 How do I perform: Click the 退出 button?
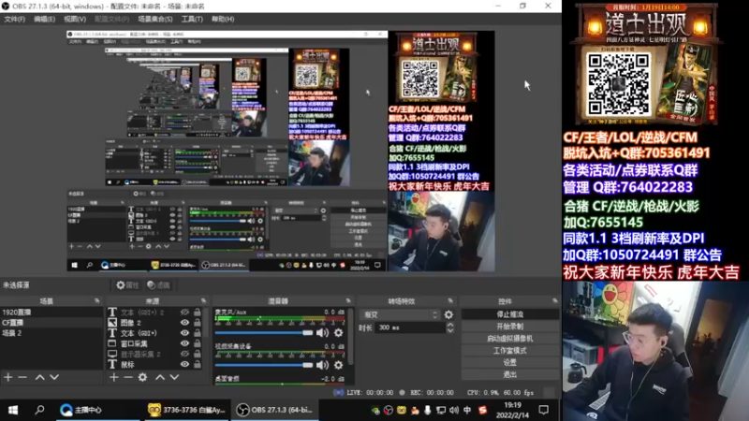pos(509,375)
